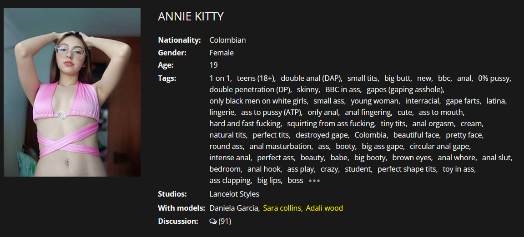Click the "boss" tag
Screen dimensions: 524x237
[x=295, y=180]
